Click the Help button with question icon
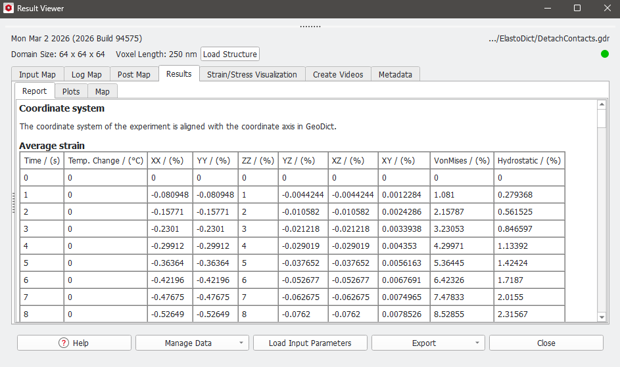This screenshot has width=620, height=367. (x=74, y=343)
